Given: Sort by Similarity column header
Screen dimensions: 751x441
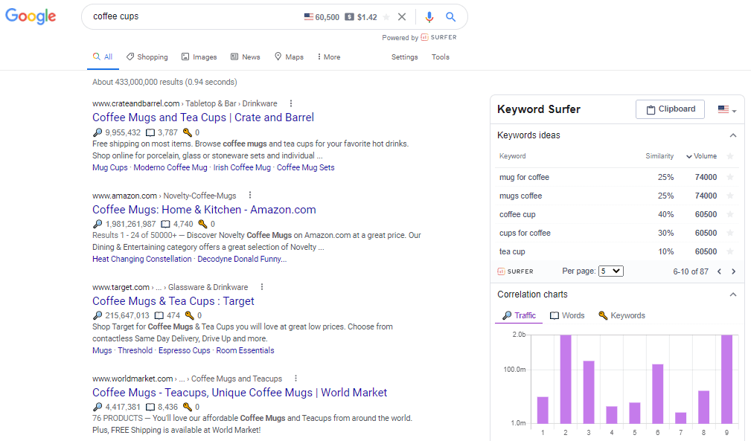Looking at the screenshot, I should coord(659,156).
